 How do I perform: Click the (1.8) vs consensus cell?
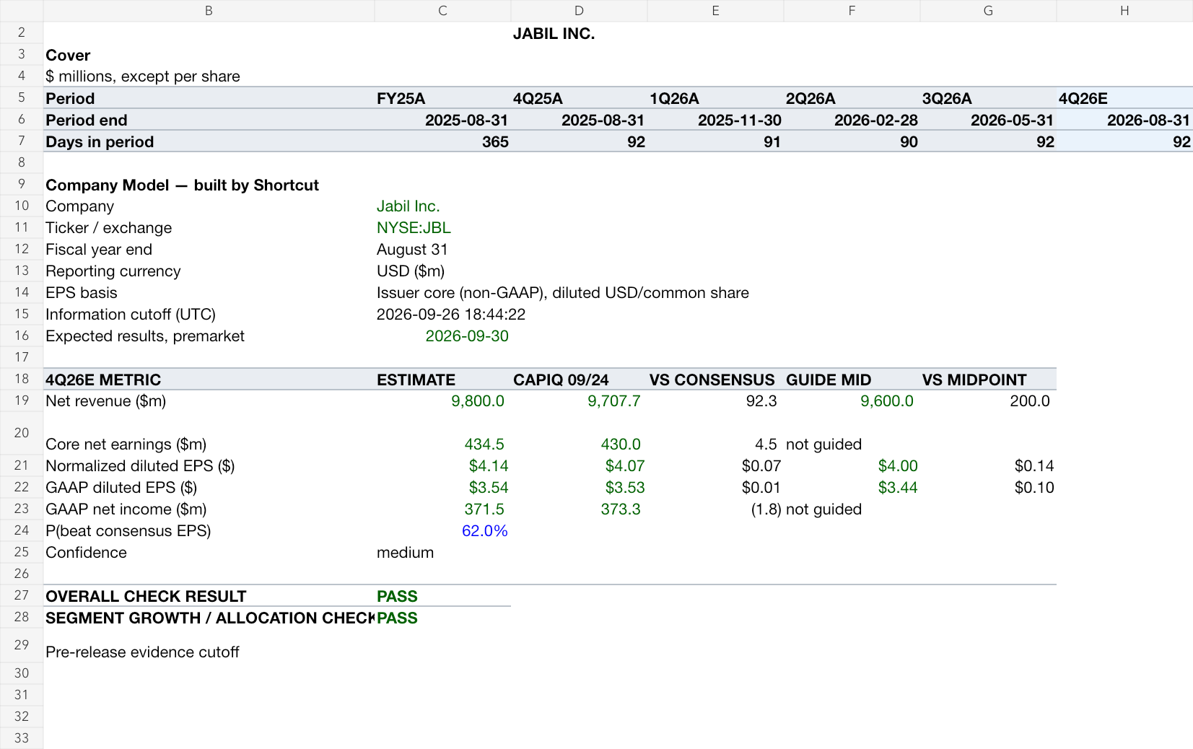715,509
